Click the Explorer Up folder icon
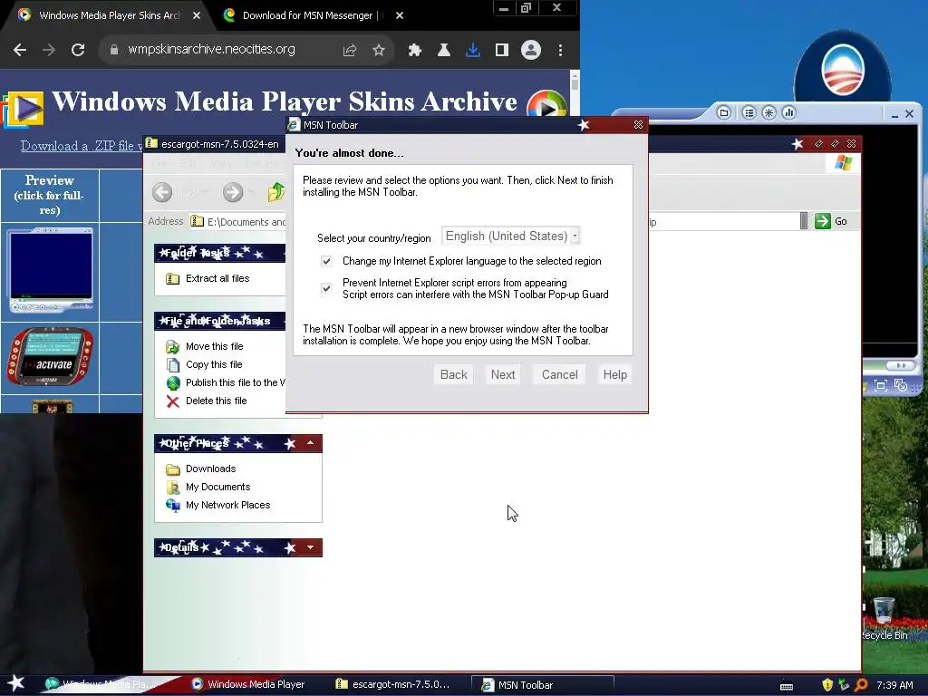This screenshot has height=696, width=928. [275, 192]
